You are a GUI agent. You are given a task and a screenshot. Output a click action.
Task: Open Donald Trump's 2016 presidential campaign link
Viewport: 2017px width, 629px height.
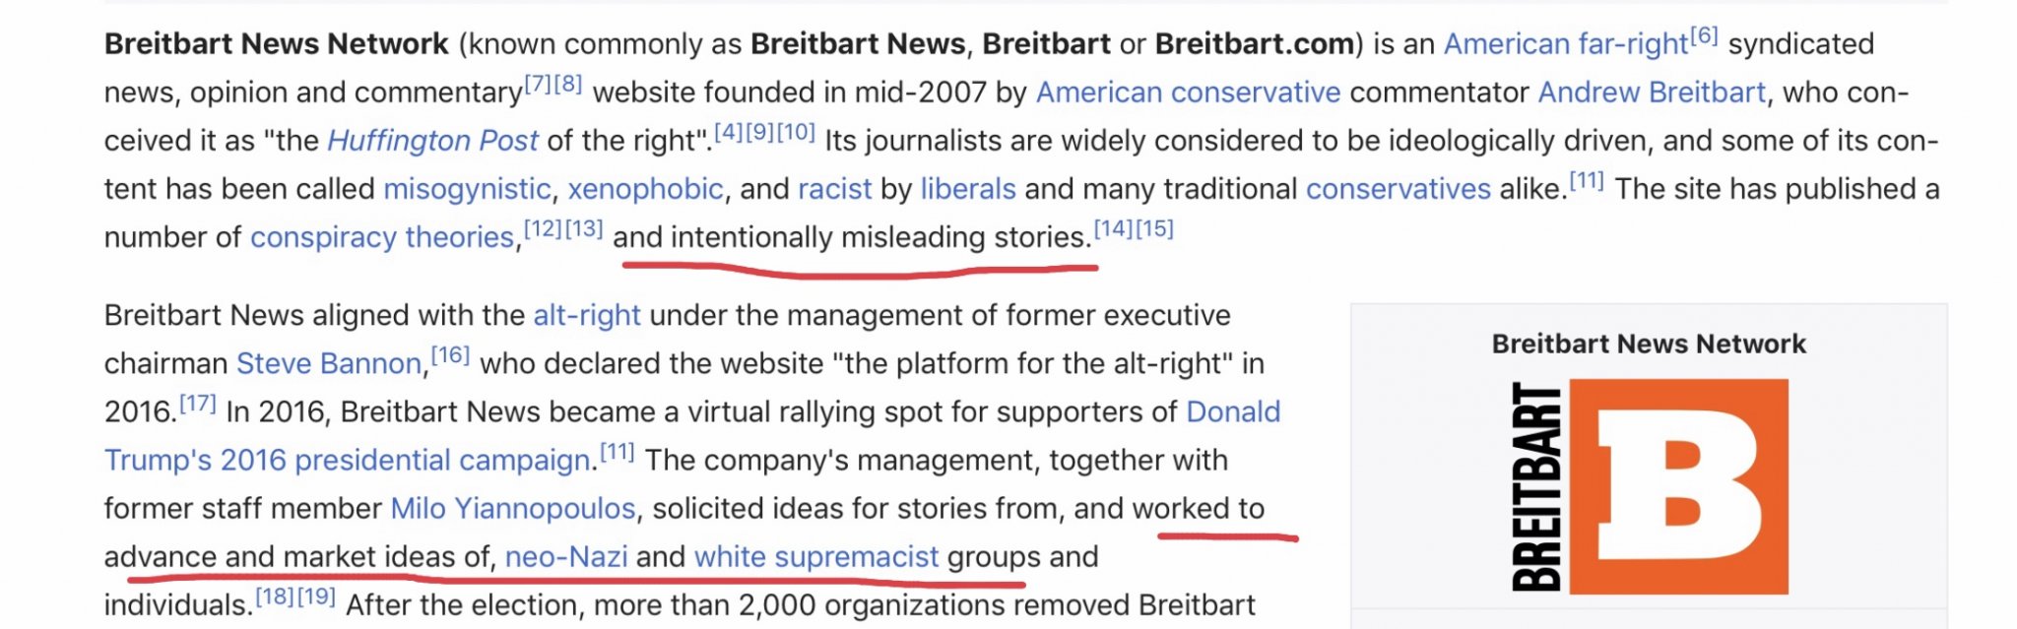(348, 460)
